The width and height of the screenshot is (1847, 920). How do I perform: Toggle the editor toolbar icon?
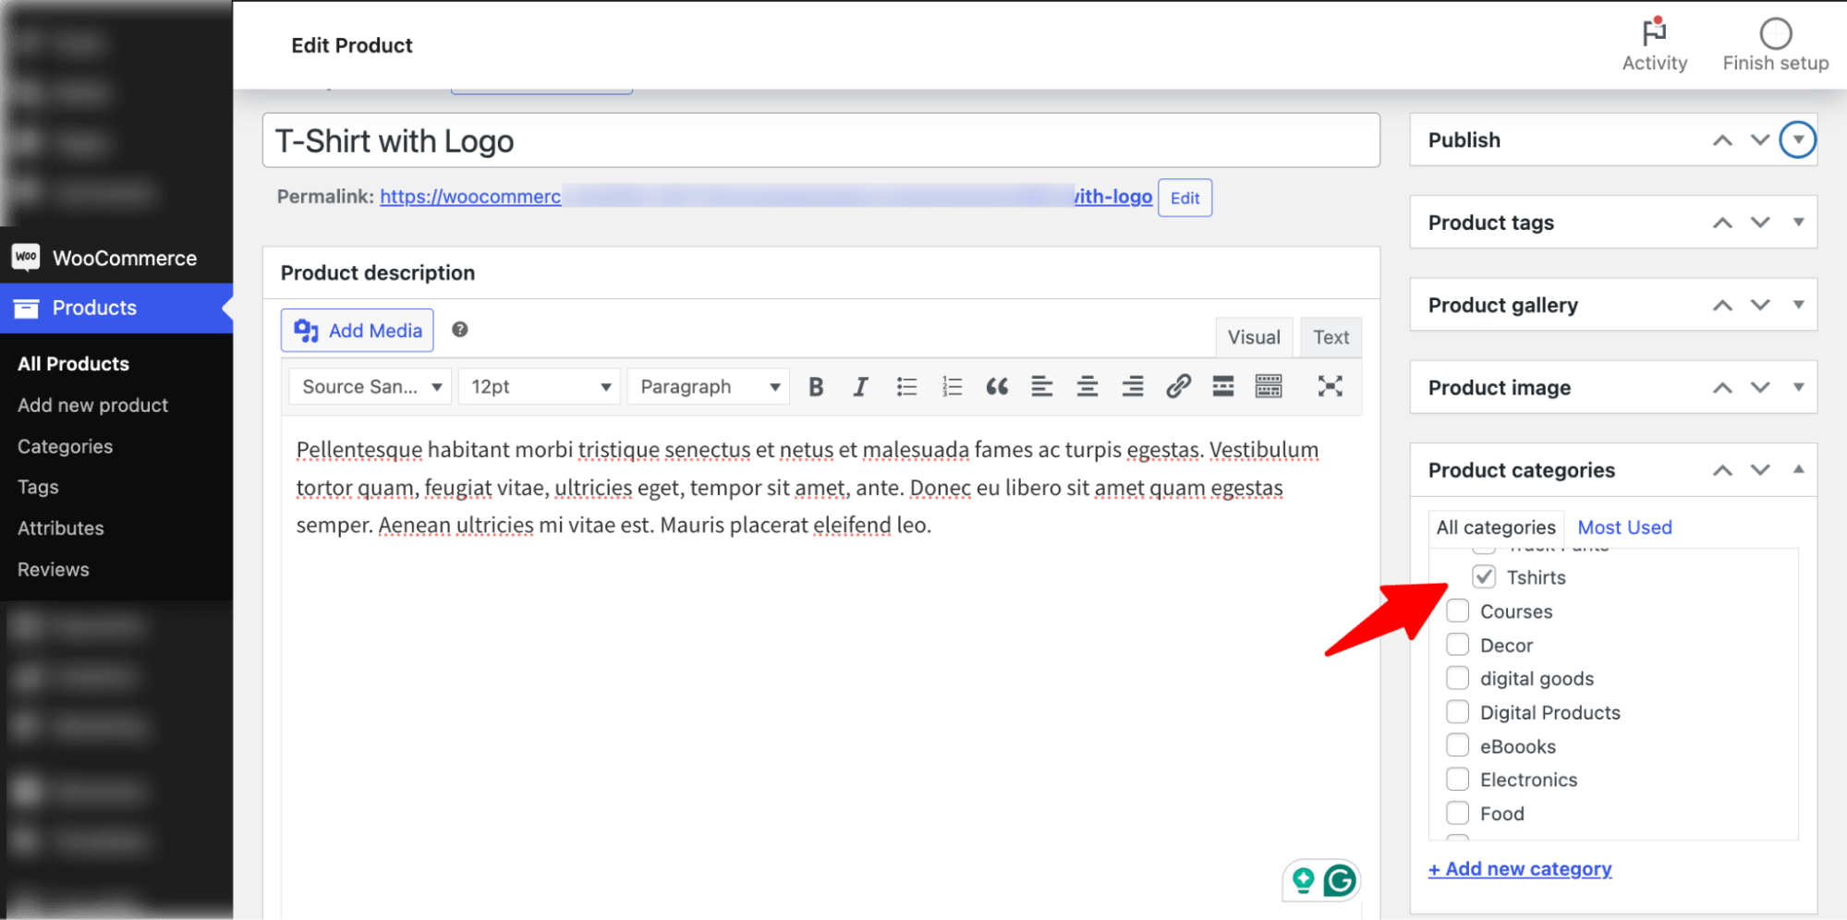coord(1269,387)
